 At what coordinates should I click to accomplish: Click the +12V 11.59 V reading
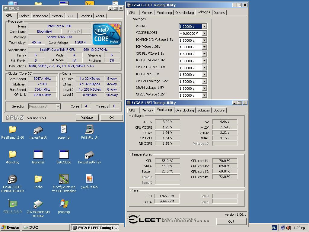pyautogui.click(x=225, y=127)
